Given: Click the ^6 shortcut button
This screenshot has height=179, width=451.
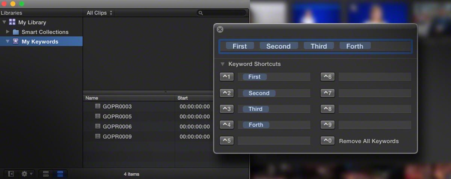Looking at the screenshot, I should [327, 77].
